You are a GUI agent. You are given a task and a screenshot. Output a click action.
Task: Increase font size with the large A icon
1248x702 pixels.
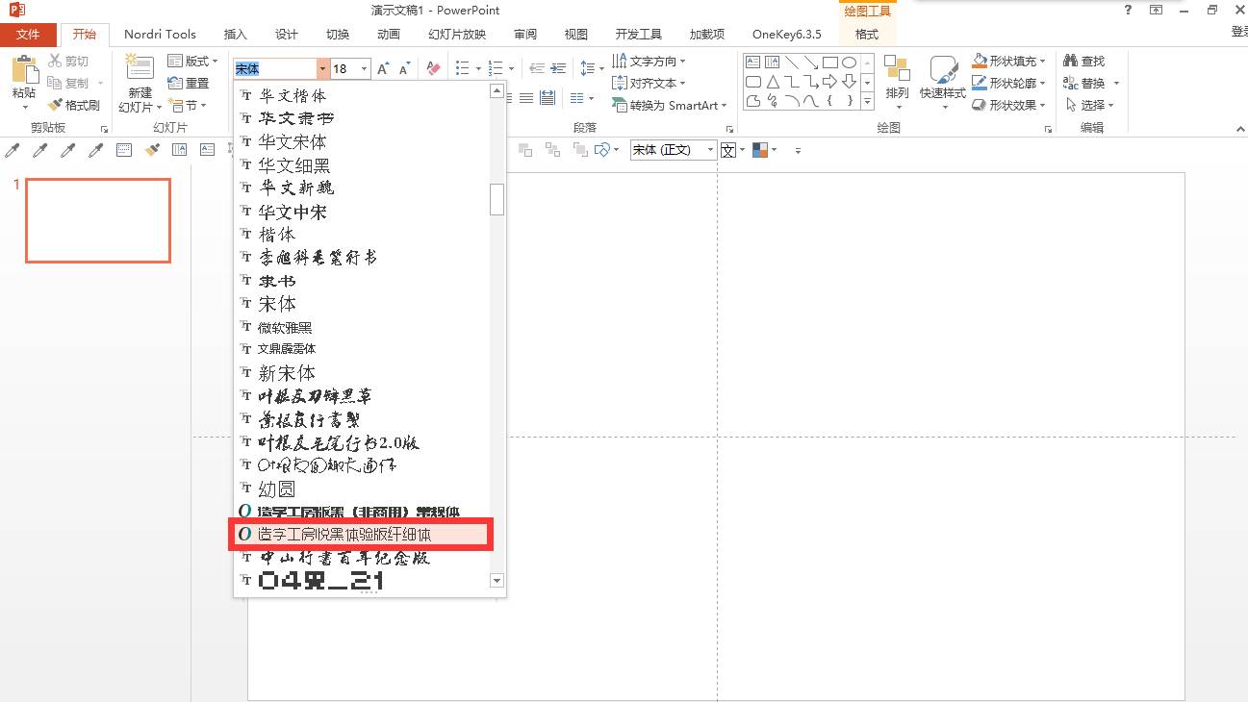pyautogui.click(x=383, y=69)
